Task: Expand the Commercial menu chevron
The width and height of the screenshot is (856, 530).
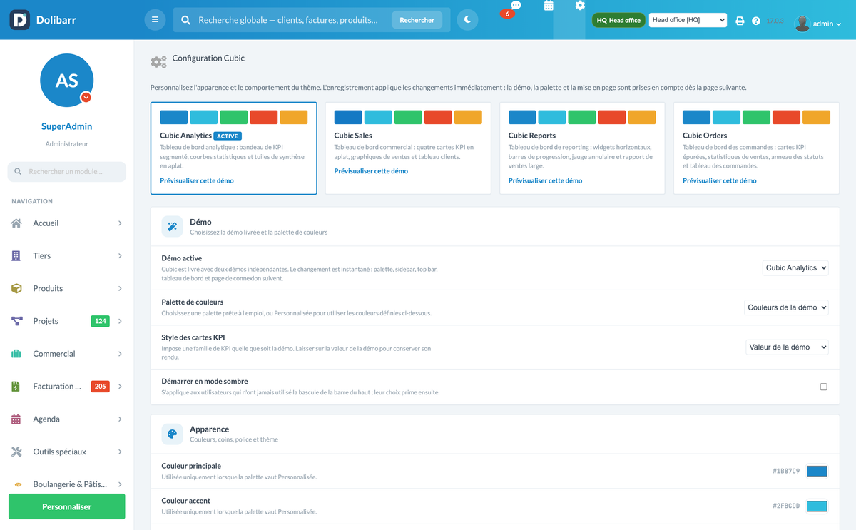Action: 120,354
